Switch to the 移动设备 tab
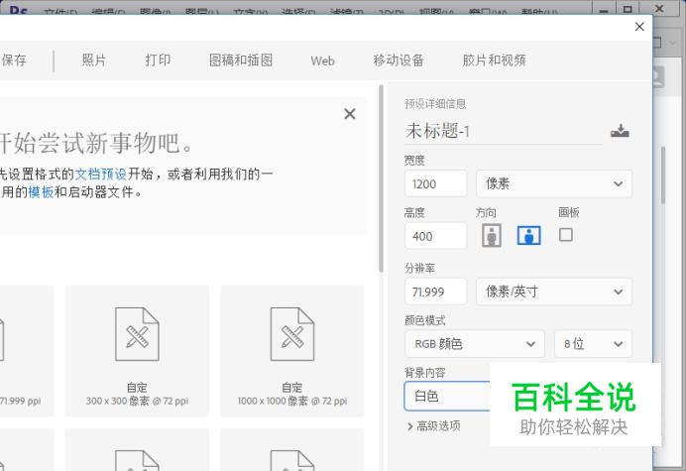The width and height of the screenshot is (686, 471). pyautogui.click(x=399, y=59)
